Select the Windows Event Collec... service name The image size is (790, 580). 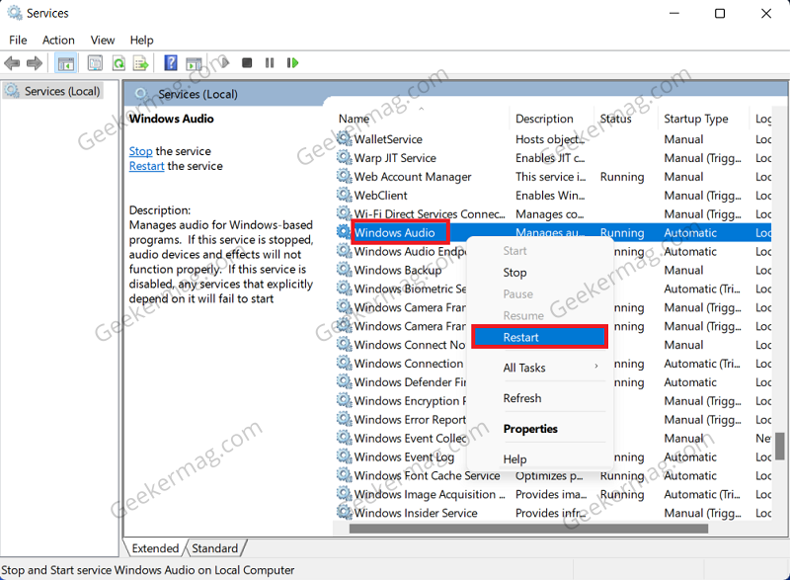410,438
